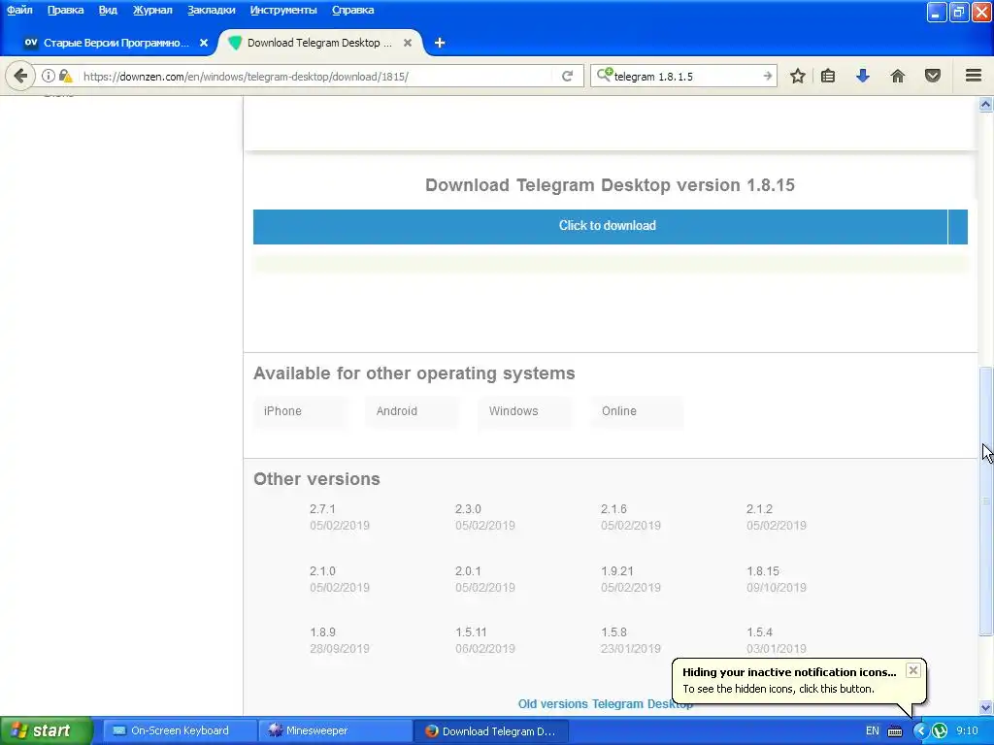
Task: Open the Вид menu
Action: pos(108,10)
